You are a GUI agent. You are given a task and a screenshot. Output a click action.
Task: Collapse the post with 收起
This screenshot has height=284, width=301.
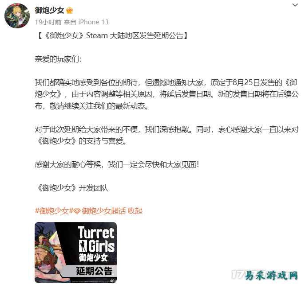point(135,211)
